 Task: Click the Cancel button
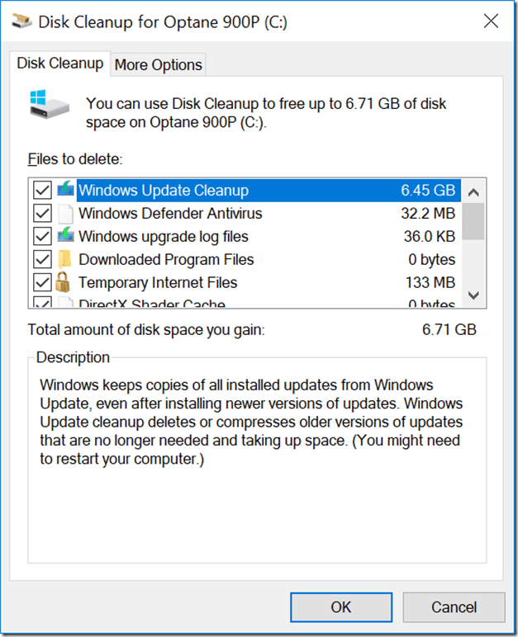pyautogui.click(x=454, y=607)
